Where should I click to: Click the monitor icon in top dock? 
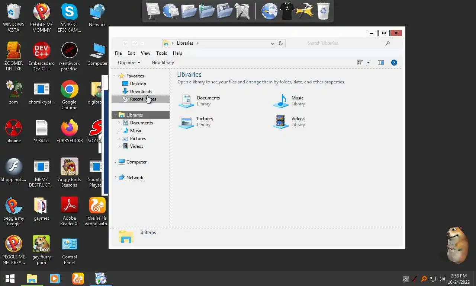tap(153, 11)
